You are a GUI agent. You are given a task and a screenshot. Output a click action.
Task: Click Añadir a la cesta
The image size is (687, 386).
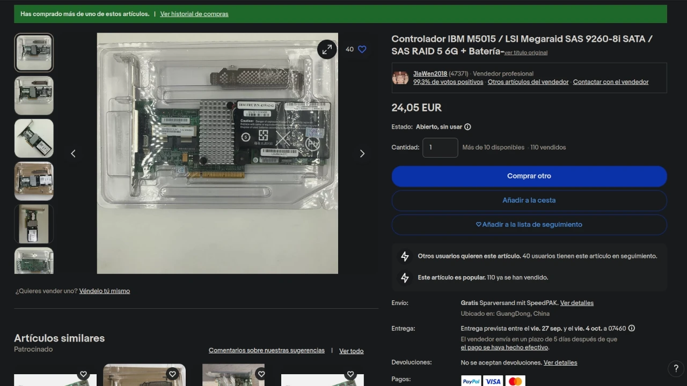coord(529,201)
